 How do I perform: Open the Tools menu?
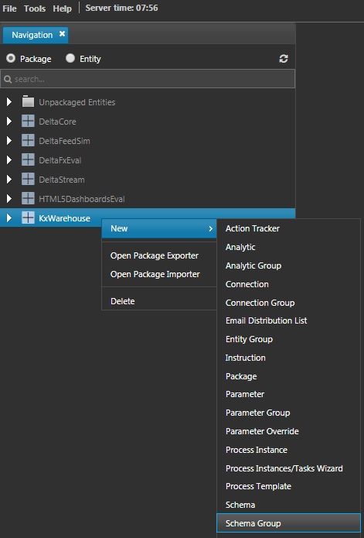click(x=35, y=9)
